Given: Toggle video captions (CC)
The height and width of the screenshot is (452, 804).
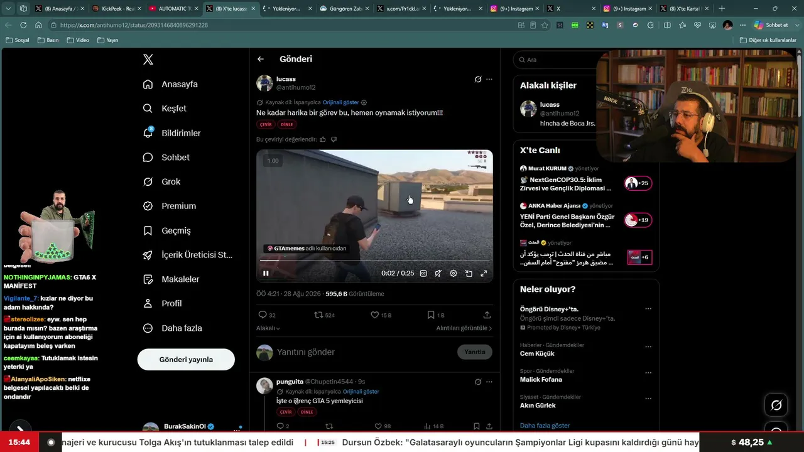Looking at the screenshot, I should point(423,273).
